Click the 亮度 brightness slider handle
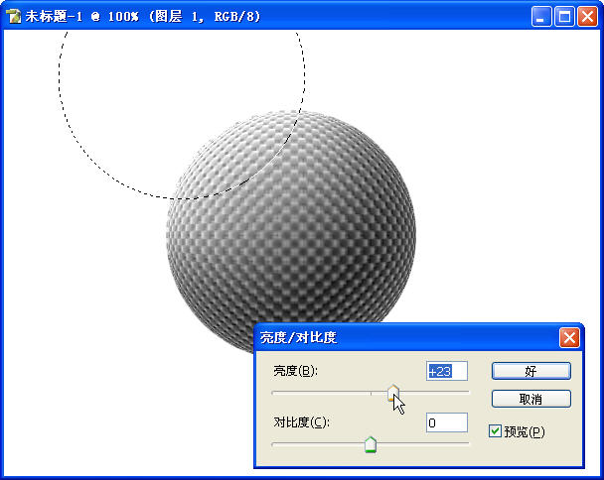604x480 pixels. tap(393, 393)
